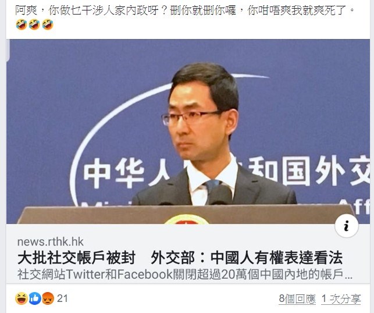Viewport: 374px width, 313px height.
Task: Click the news.rthk.hk source domain
Action: coord(51,242)
